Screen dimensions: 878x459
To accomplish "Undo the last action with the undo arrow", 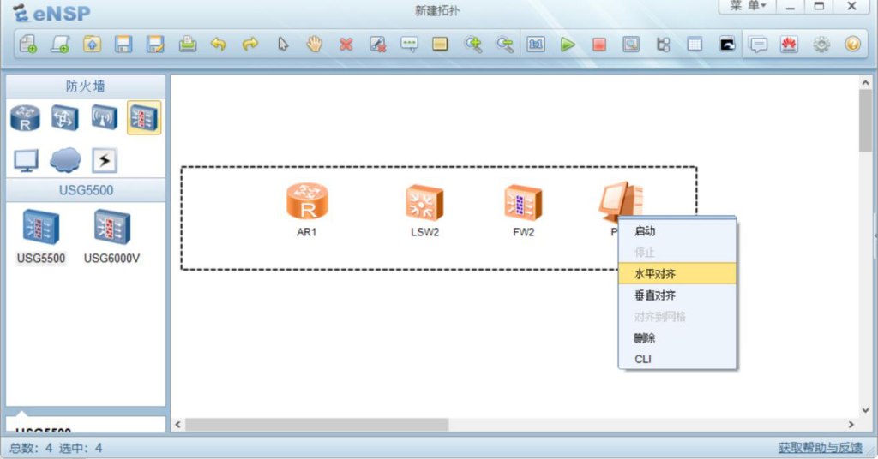I will [x=219, y=45].
